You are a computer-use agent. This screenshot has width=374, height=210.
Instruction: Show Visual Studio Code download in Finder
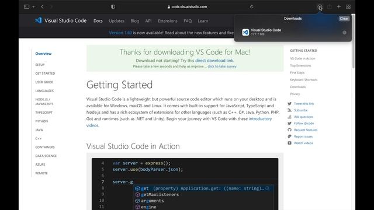pyautogui.click(x=344, y=33)
